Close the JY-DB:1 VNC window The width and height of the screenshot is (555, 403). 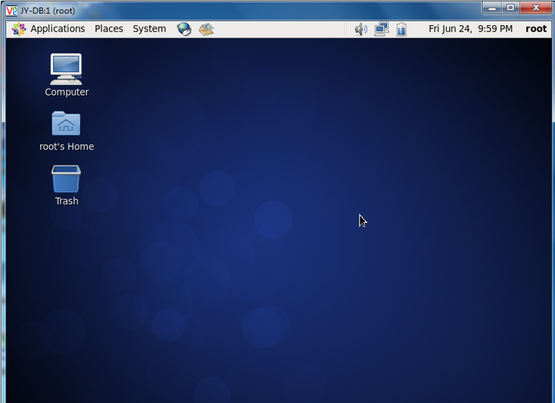[535, 8]
